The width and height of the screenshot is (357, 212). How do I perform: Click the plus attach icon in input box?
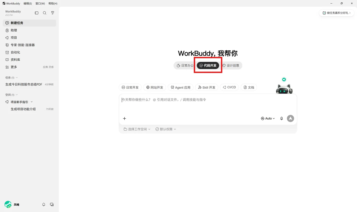pos(124,118)
